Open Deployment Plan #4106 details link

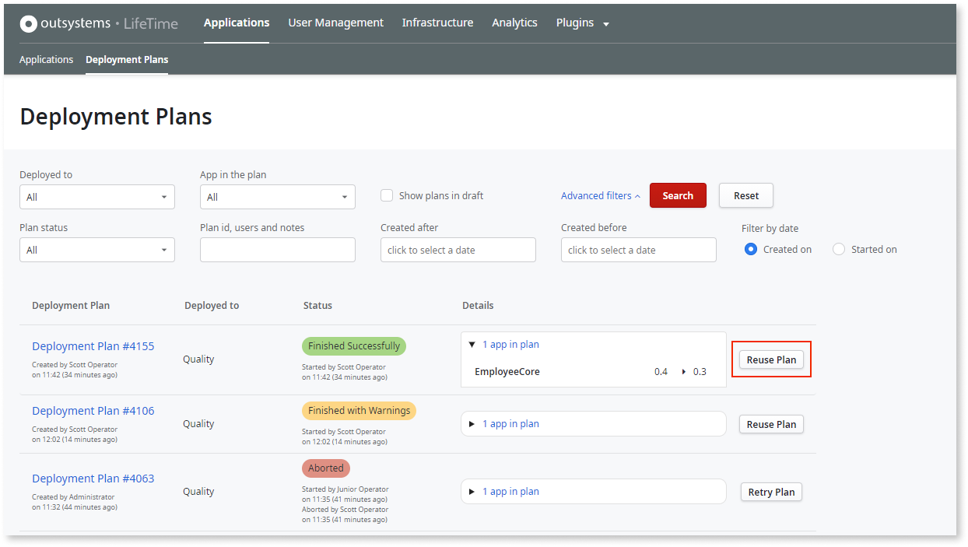(93, 410)
